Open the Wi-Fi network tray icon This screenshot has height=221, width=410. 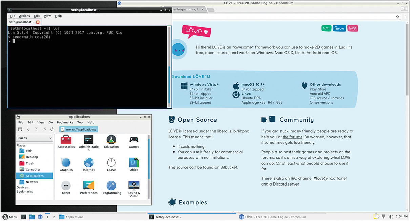point(384,217)
